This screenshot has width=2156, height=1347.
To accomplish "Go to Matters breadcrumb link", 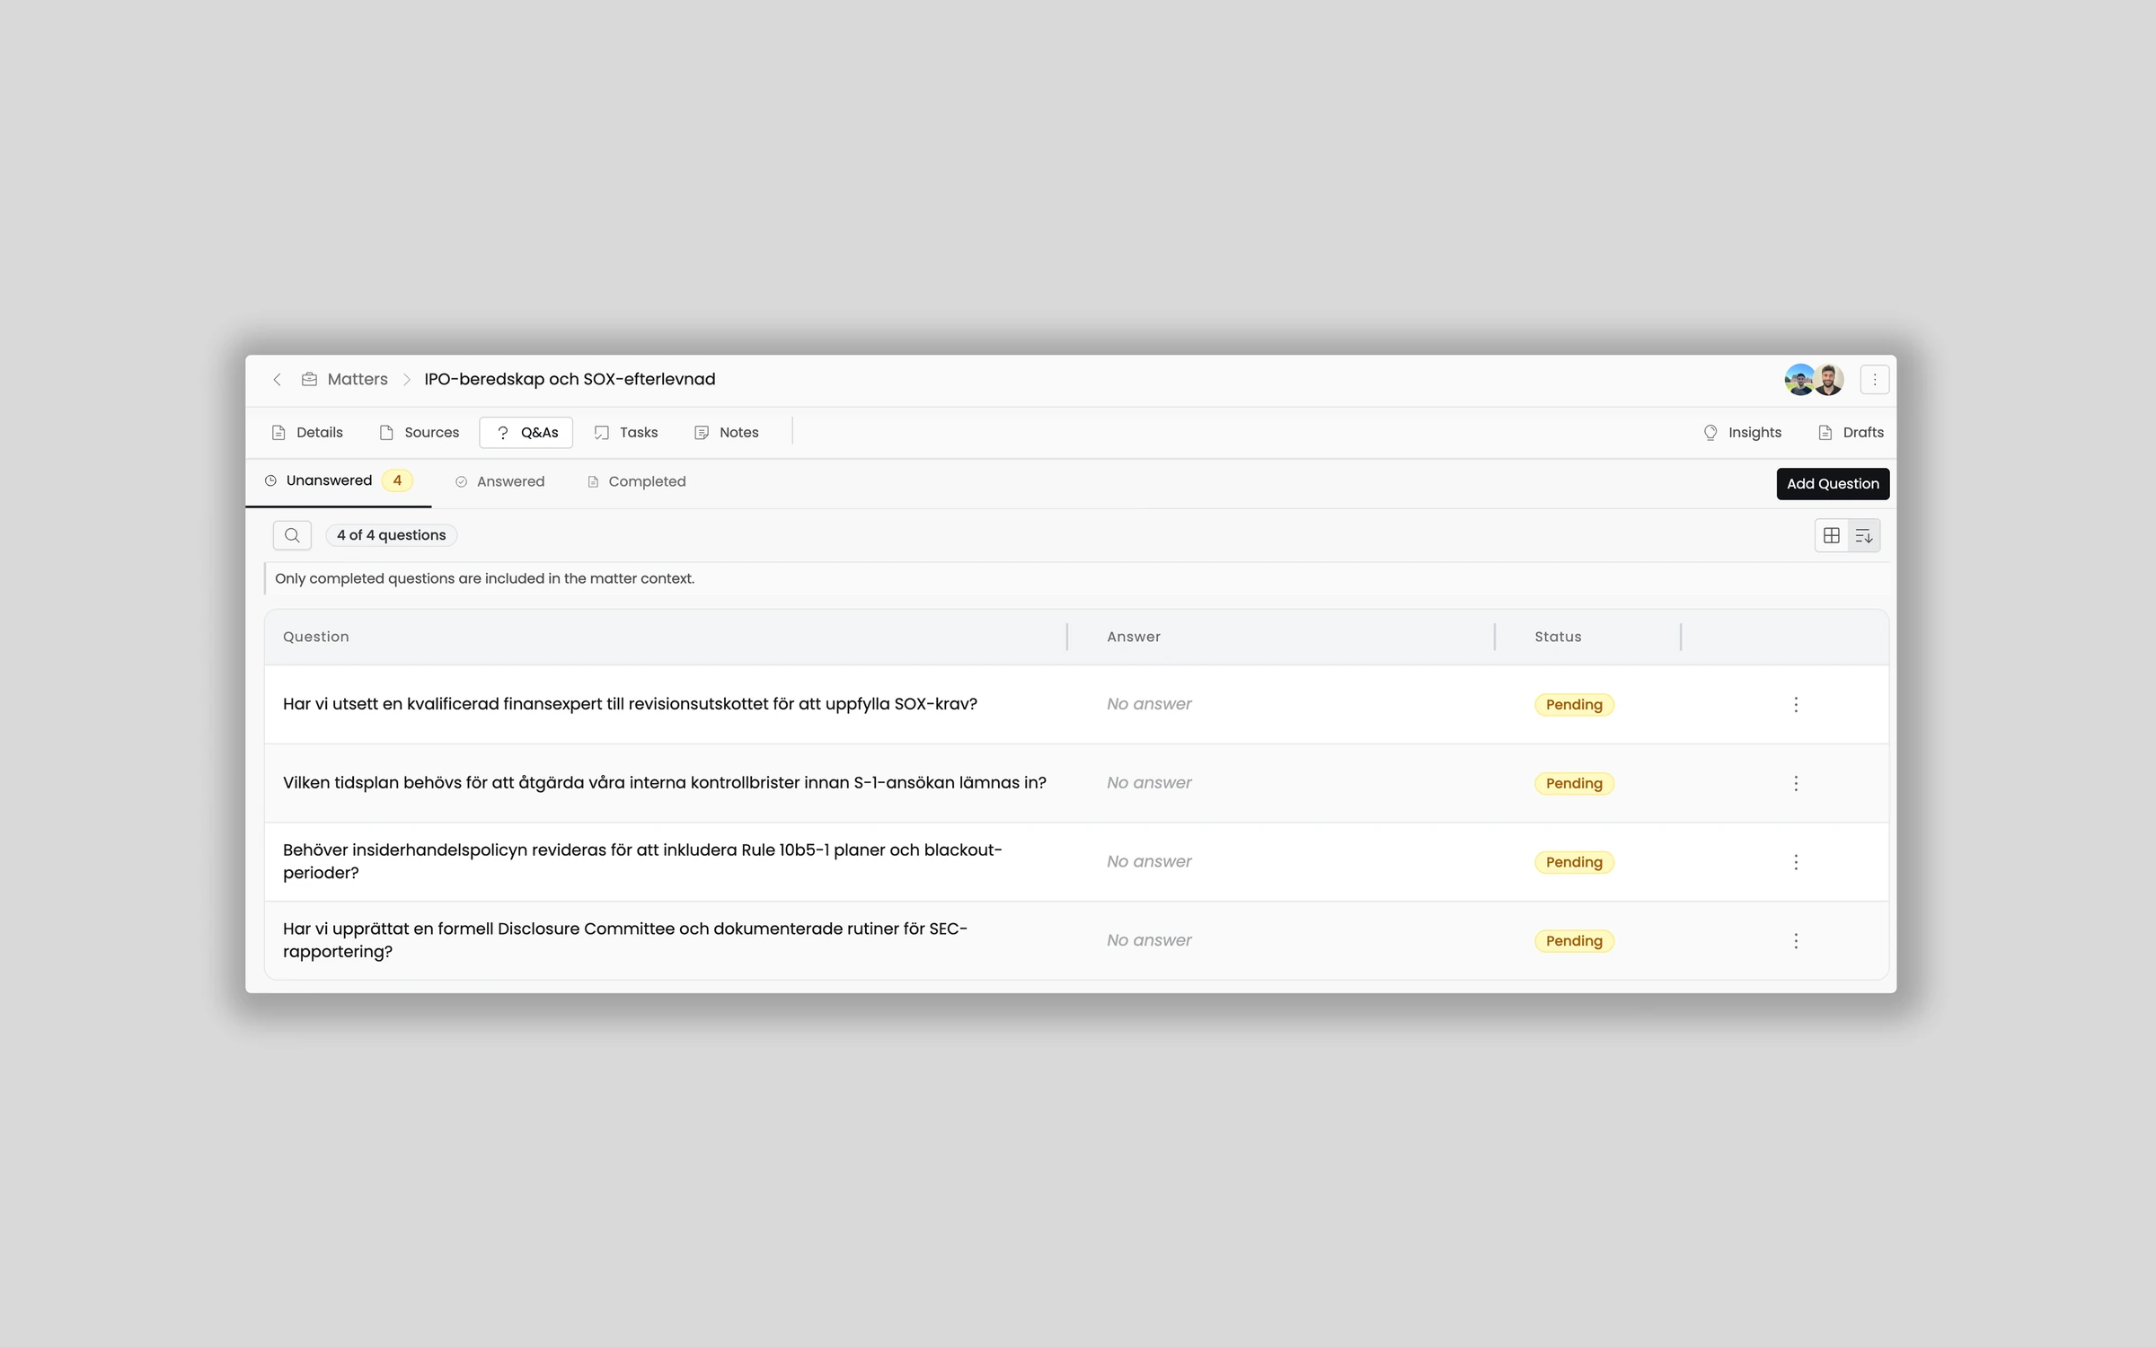I will (357, 380).
